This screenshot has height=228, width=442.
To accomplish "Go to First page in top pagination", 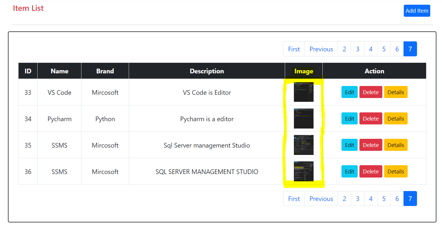I will pos(294,49).
